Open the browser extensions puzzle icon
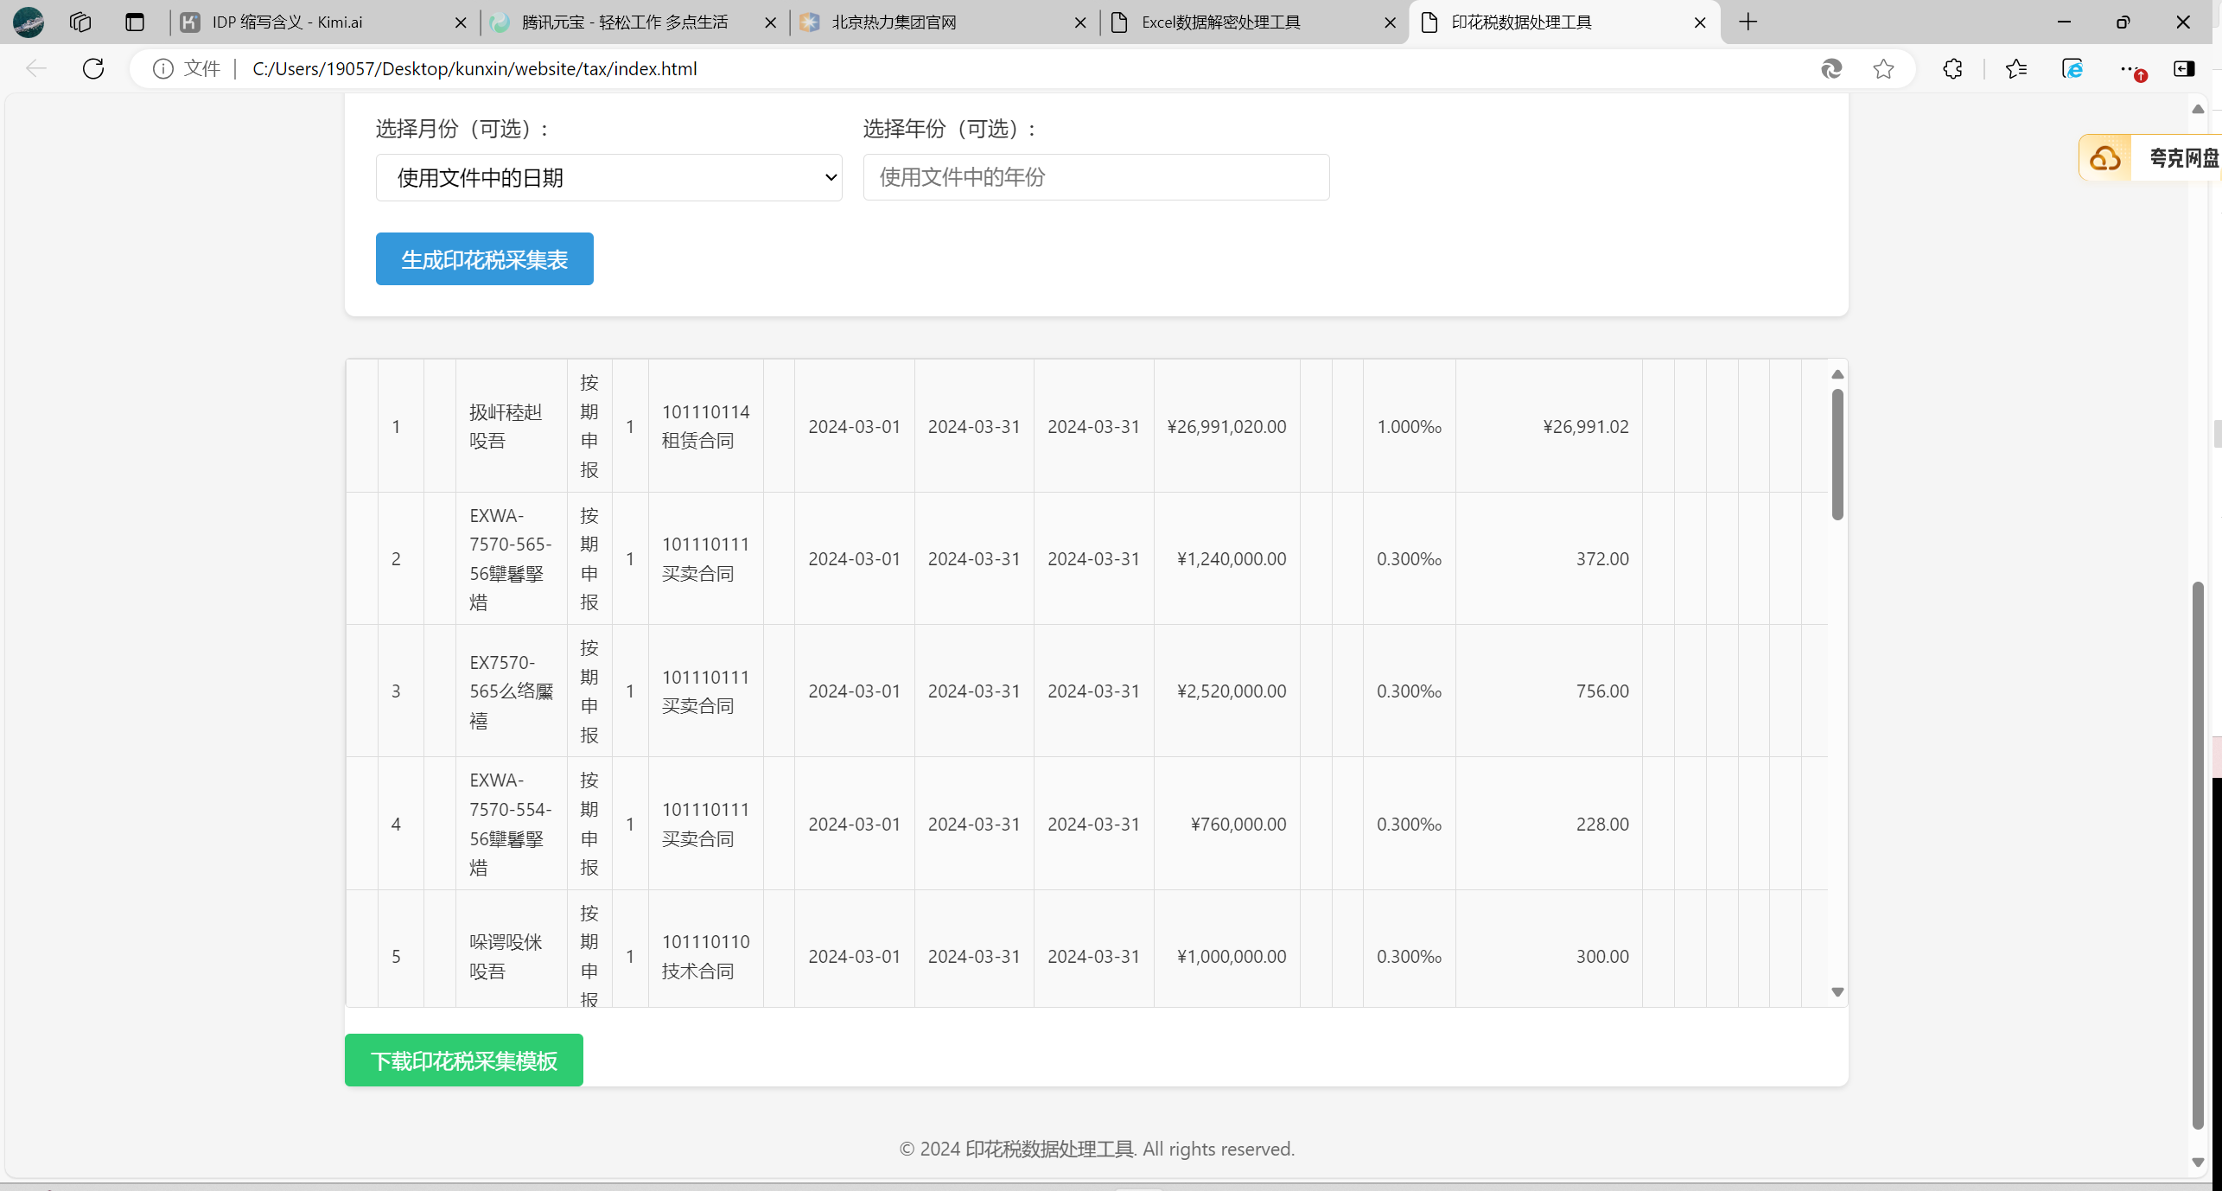 click(x=1952, y=68)
